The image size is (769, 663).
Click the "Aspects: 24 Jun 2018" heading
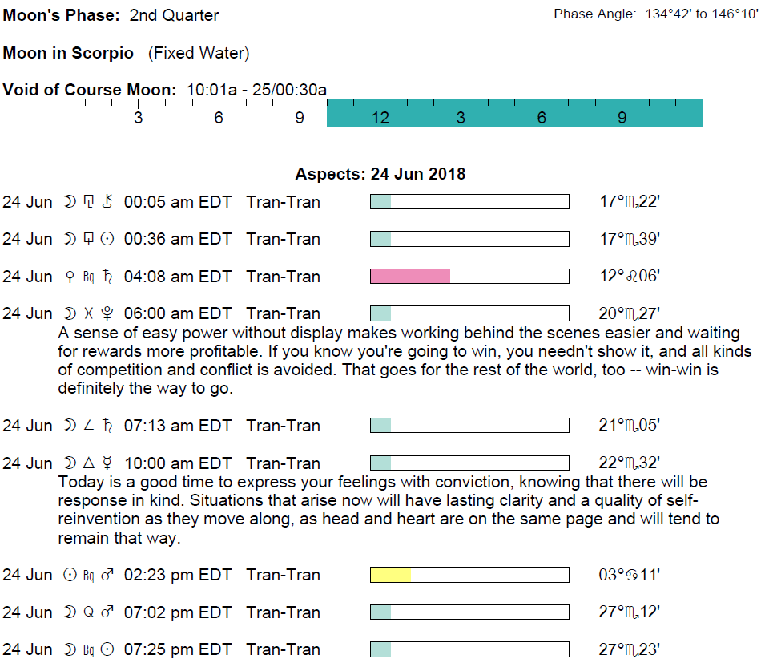coord(380,174)
